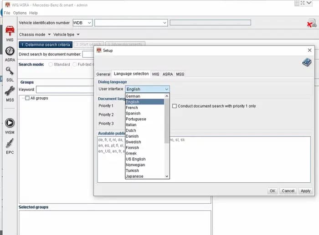Image resolution: width=319 pixels, height=235 pixels.
Task: Click the help book icon in Setup
Action: (x=307, y=62)
